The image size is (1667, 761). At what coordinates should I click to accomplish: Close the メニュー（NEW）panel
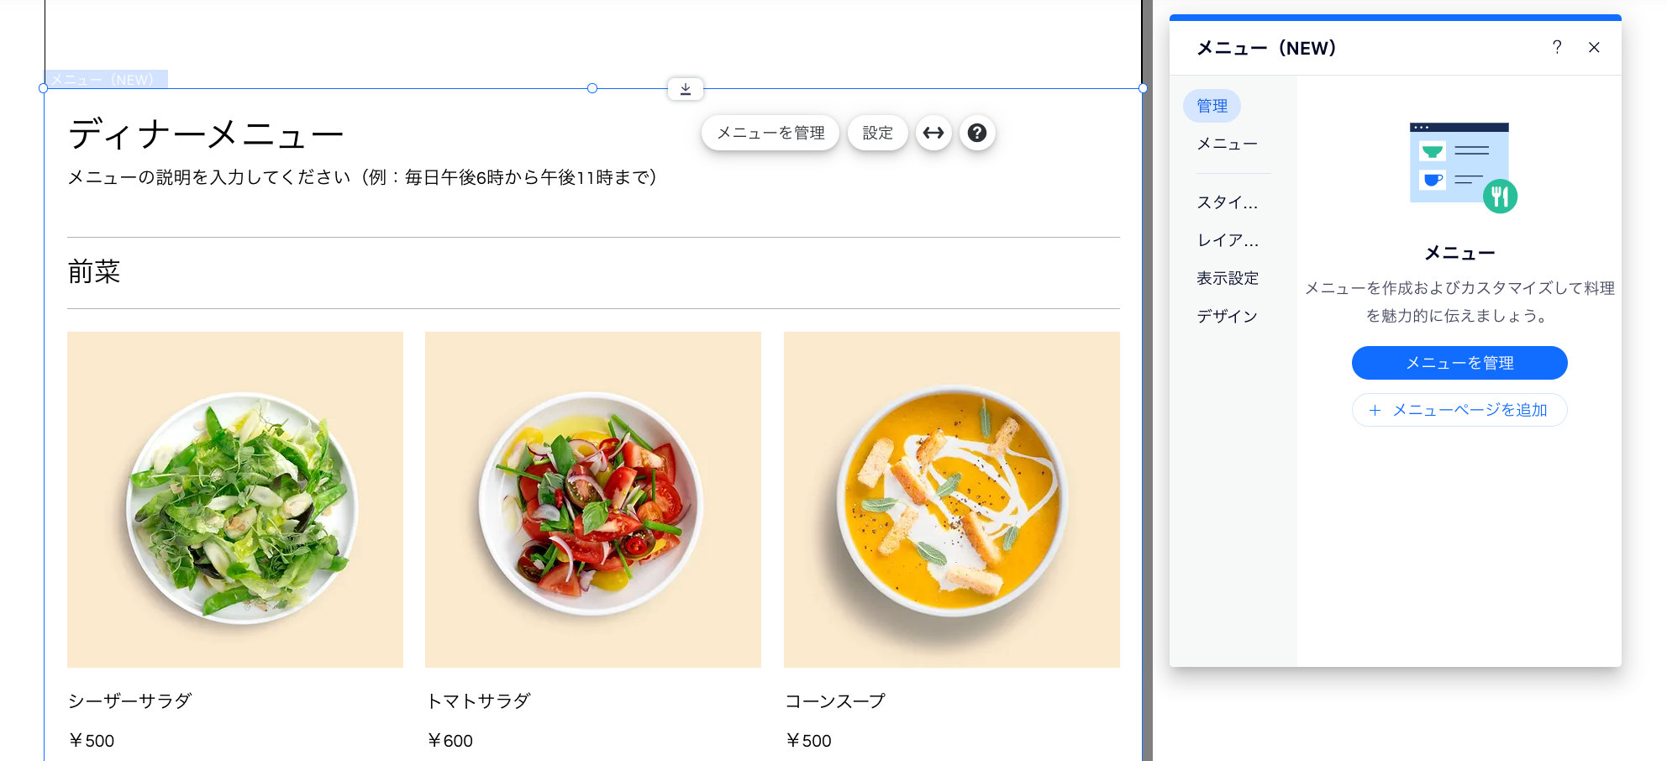coord(1594,48)
